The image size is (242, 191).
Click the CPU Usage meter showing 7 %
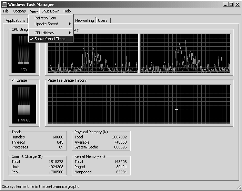(x=23, y=53)
